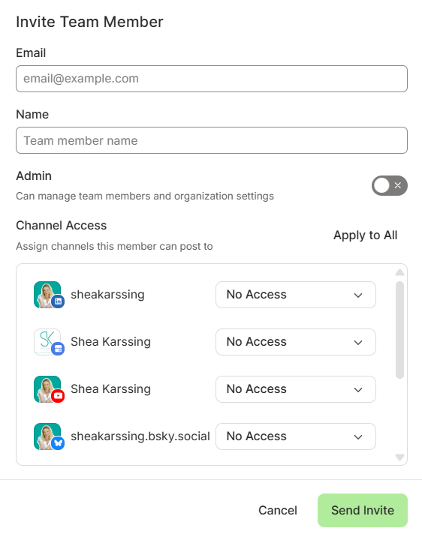Click the sheakarssing.bsky.social Bluesky avatar

point(47,436)
